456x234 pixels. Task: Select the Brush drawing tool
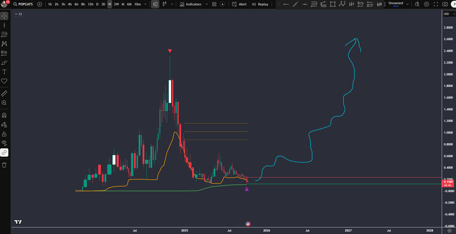[x=4, y=62]
